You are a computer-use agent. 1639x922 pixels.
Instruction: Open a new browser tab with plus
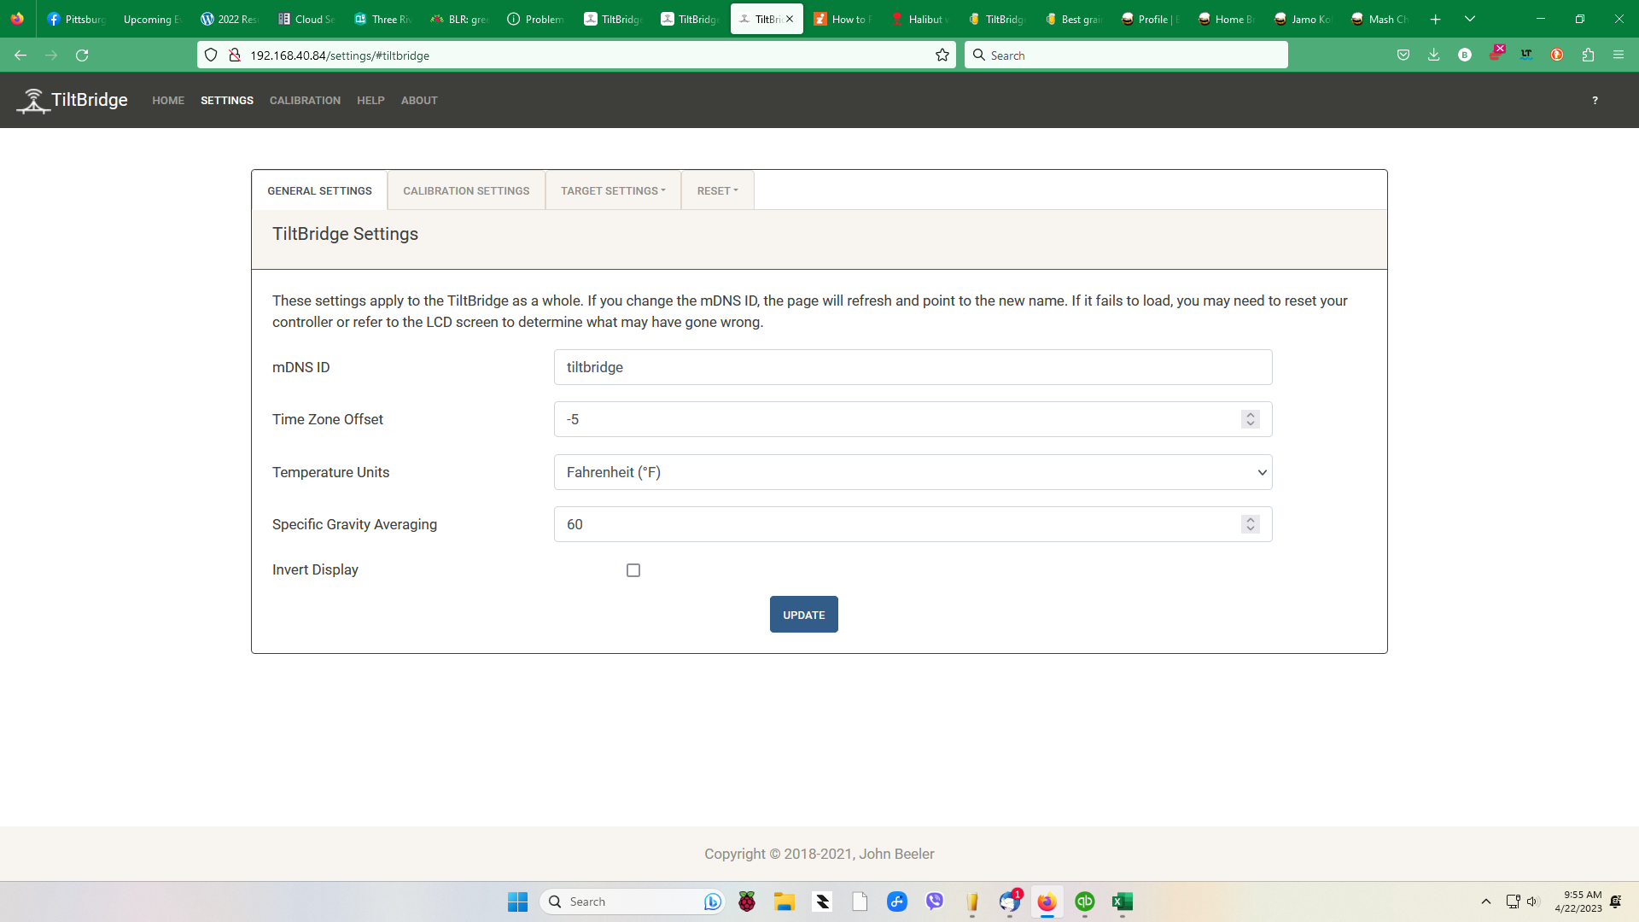[1436, 19]
